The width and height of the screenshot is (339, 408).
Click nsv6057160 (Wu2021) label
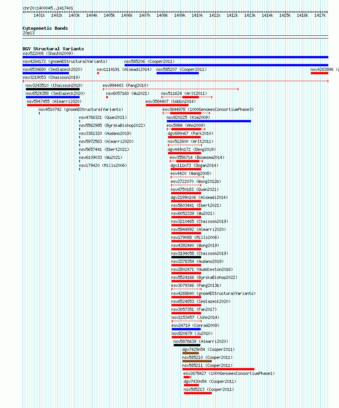[x=128, y=93]
